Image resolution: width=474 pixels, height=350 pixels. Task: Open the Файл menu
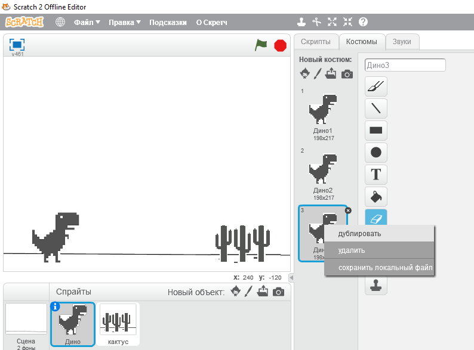[87, 22]
